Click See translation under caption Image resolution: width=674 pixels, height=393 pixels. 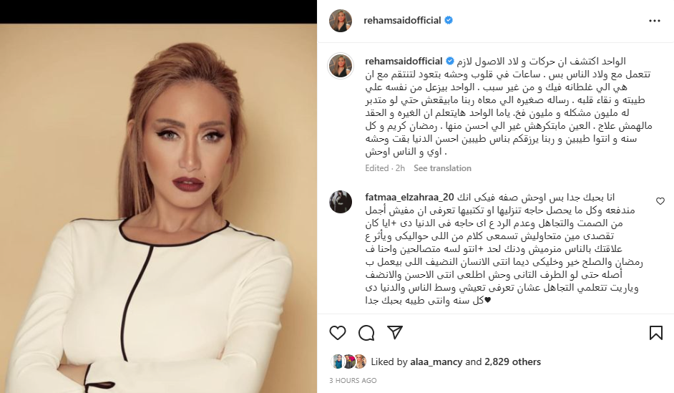tap(442, 168)
